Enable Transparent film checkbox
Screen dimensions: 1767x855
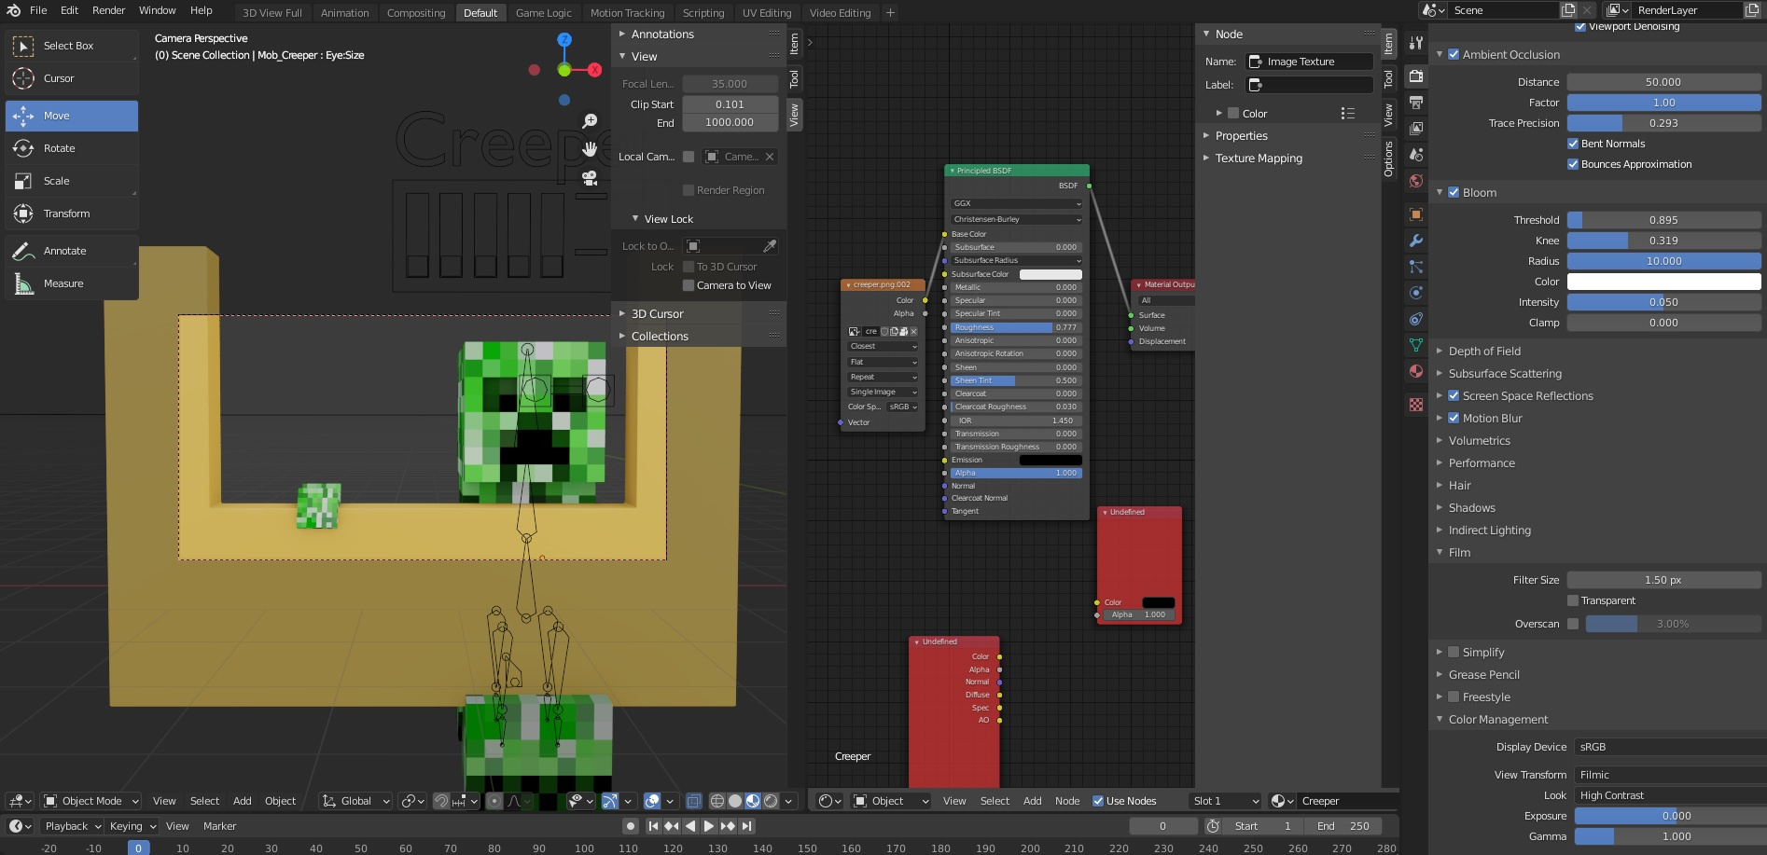pos(1573,600)
